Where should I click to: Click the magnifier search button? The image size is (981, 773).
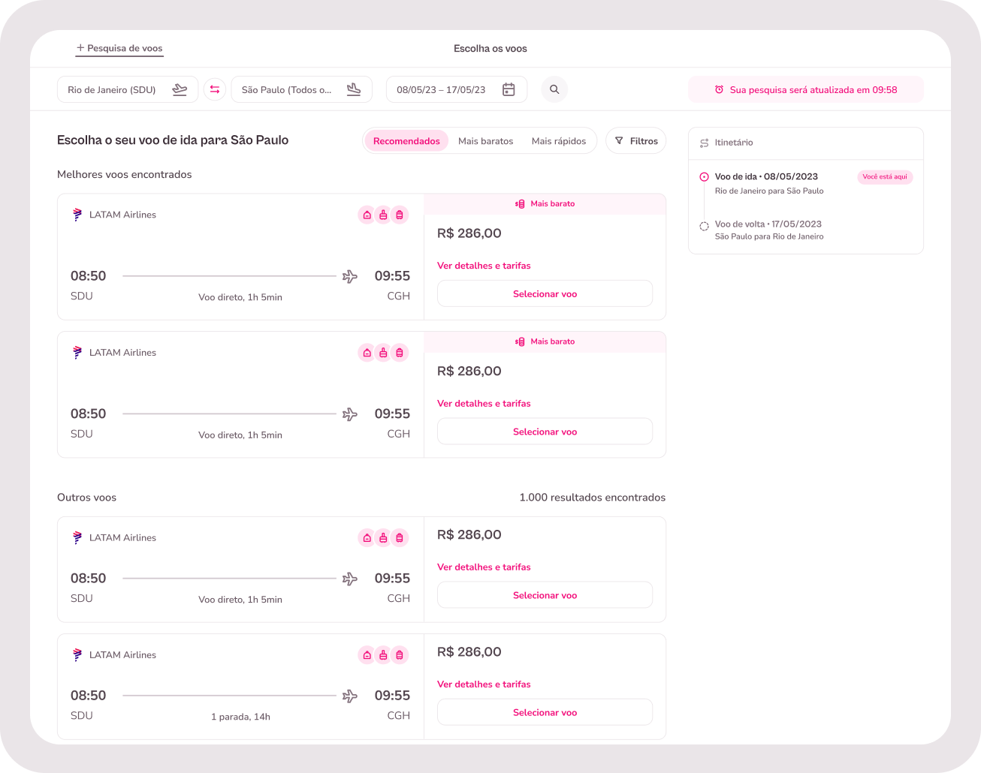click(554, 89)
